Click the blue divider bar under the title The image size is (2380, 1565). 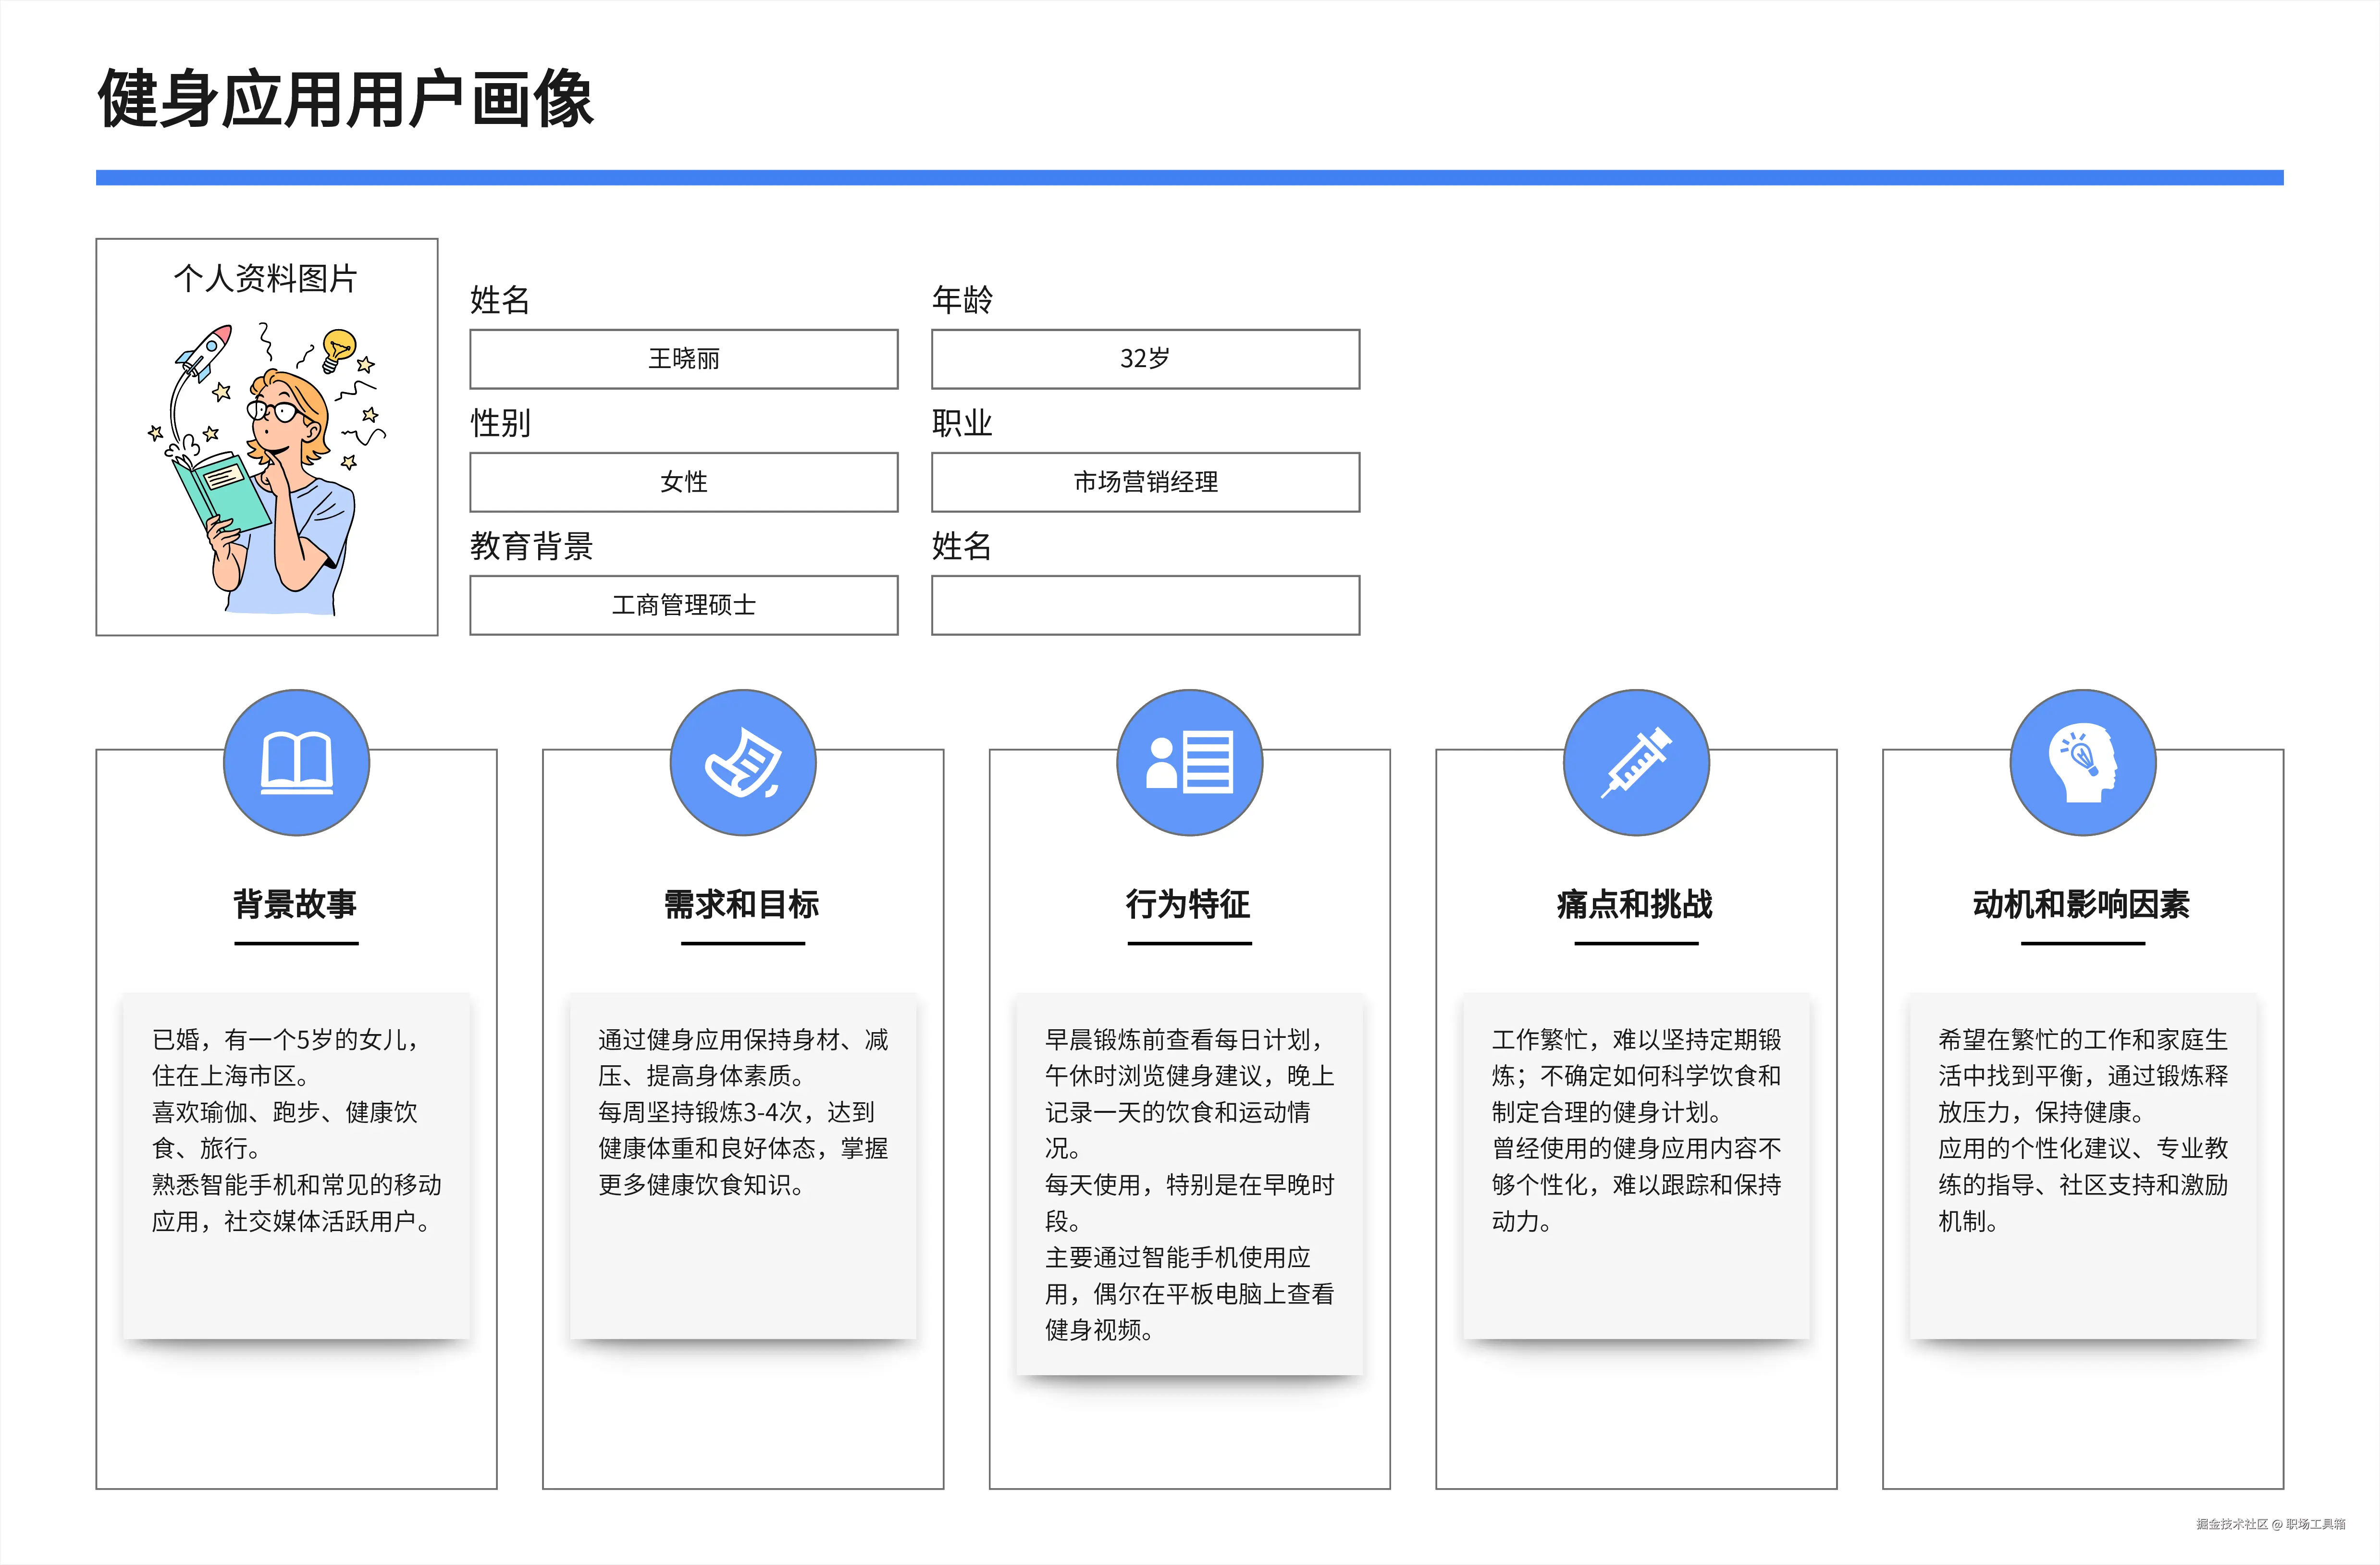[x=1190, y=178]
